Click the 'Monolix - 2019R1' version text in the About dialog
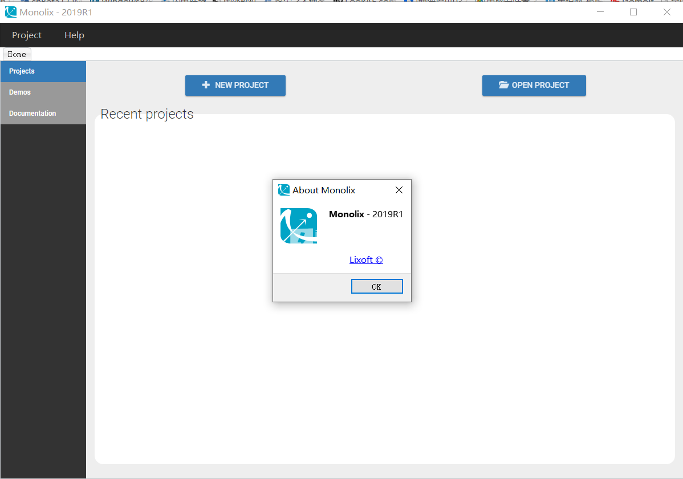This screenshot has width=683, height=479. [x=366, y=214]
